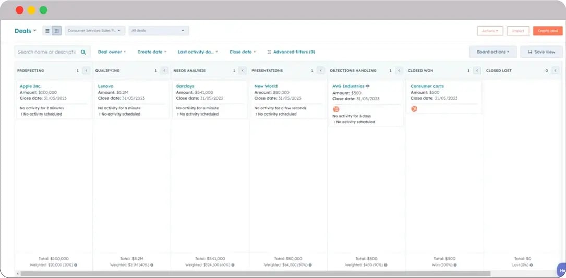Click the search magnifier icon
Viewport: 566px width, 278px height.
(x=83, y=52)
